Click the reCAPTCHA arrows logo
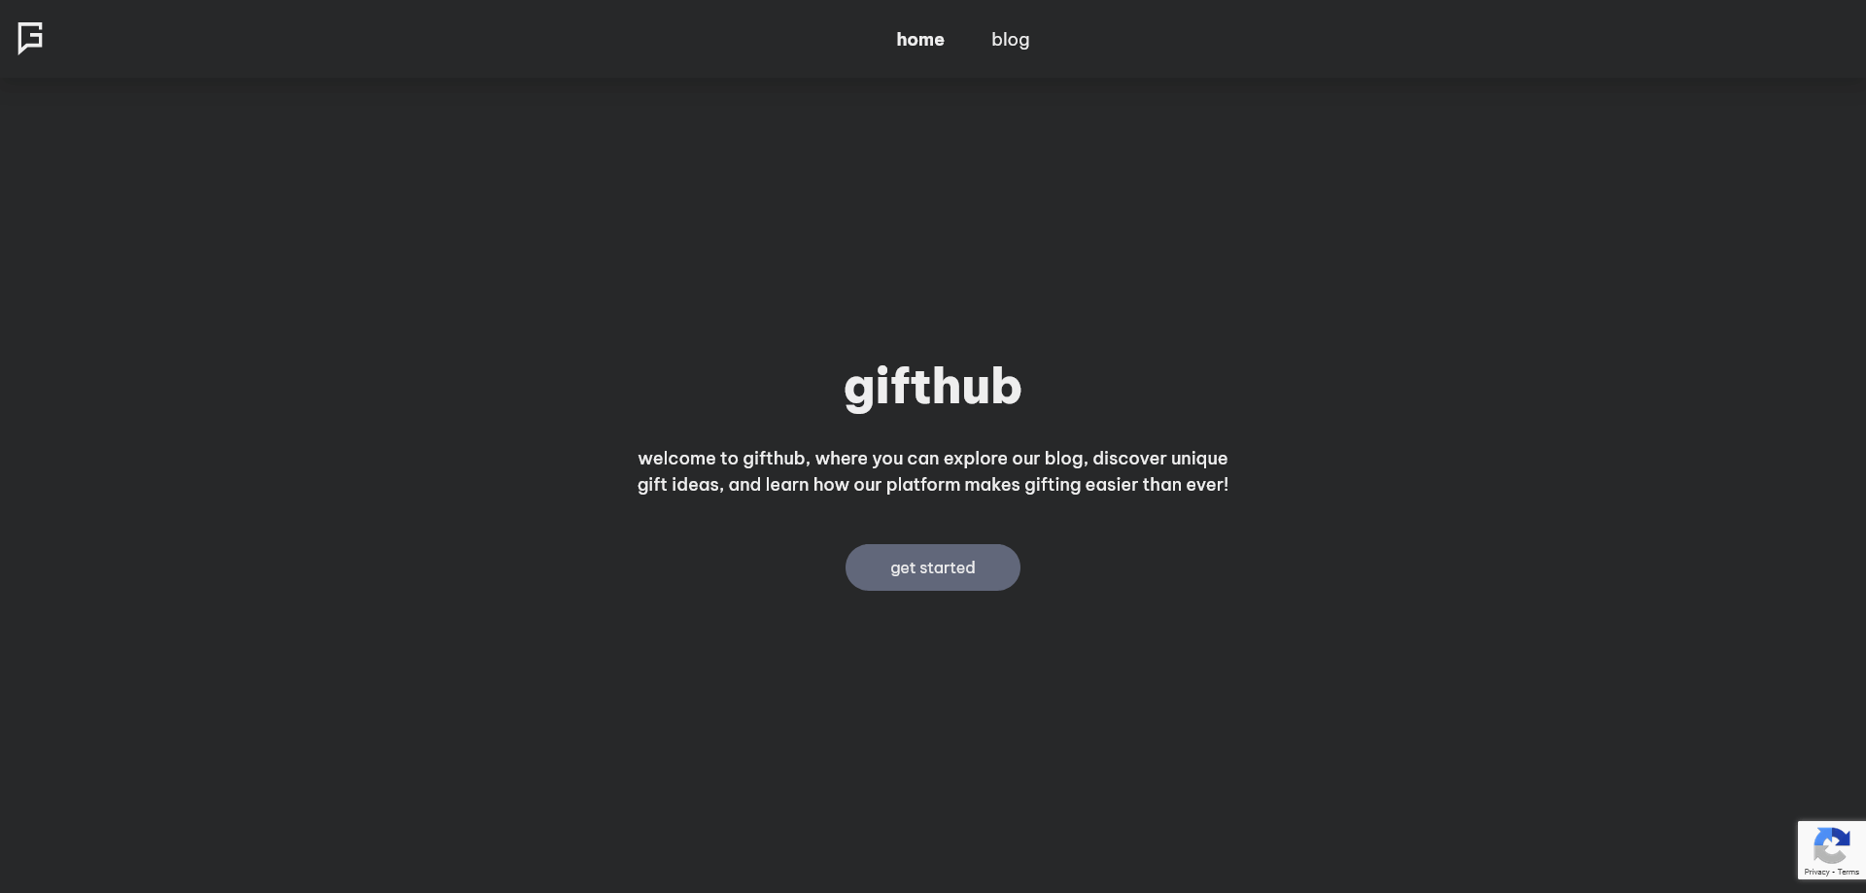1866x893 pixels. pyautogui.click(x=1831, y=845)
